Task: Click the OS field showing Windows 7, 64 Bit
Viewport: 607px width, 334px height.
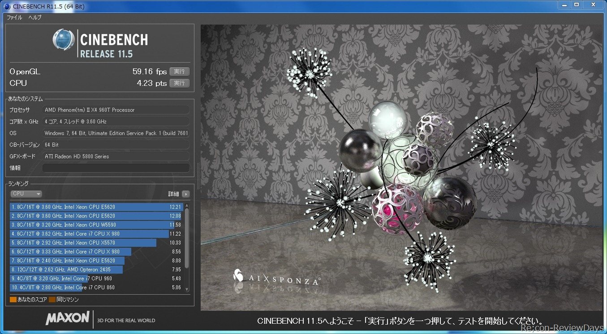Action: point(116,133)
